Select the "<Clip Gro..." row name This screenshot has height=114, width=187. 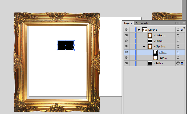[x=160, y=47]
